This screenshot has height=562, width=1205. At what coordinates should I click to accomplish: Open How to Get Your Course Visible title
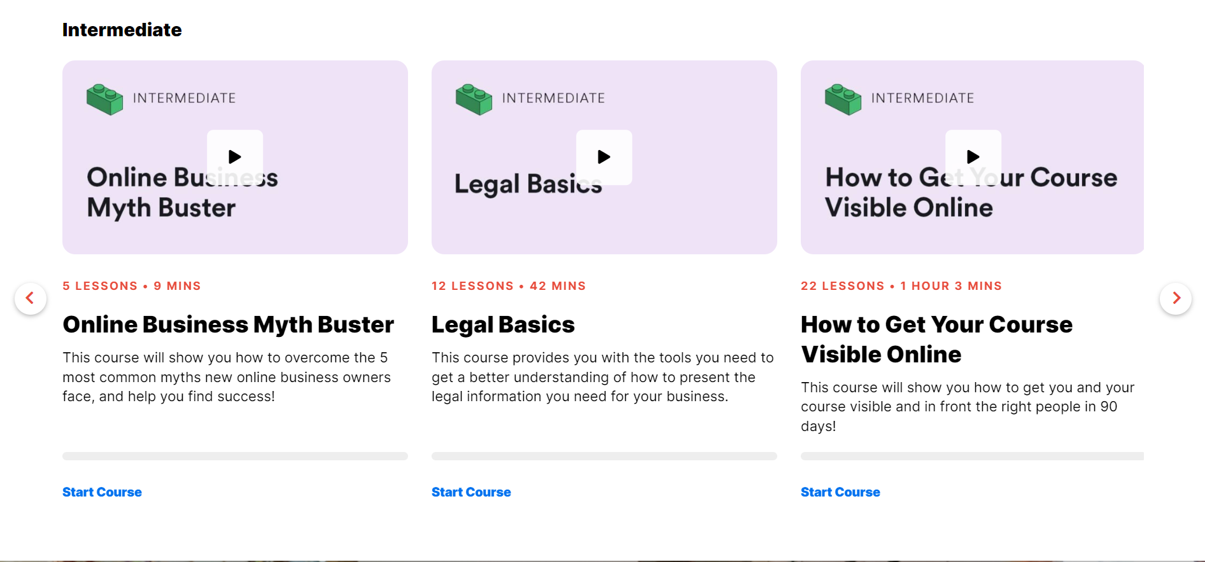[x=936, y=339]
